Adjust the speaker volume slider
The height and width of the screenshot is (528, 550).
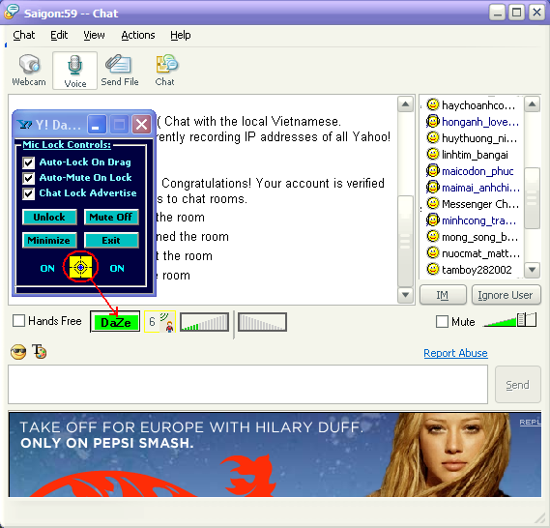click(509, 320)
